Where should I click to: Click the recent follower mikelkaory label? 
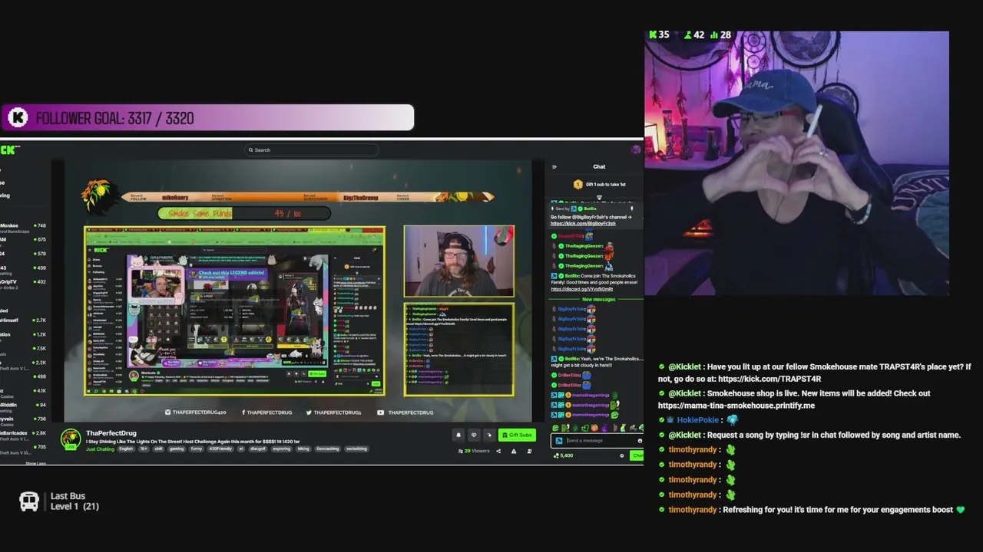[174, 198]
